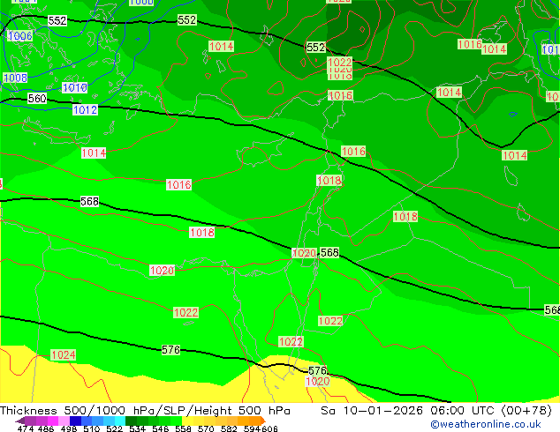This screenshot has height=432, width=560.
Task: Click the 606 value on the color scale
Action: [x=269, y=428]
